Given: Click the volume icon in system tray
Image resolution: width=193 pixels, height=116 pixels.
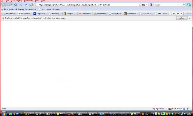Looking at the screenshot, I should pos(185,114).
